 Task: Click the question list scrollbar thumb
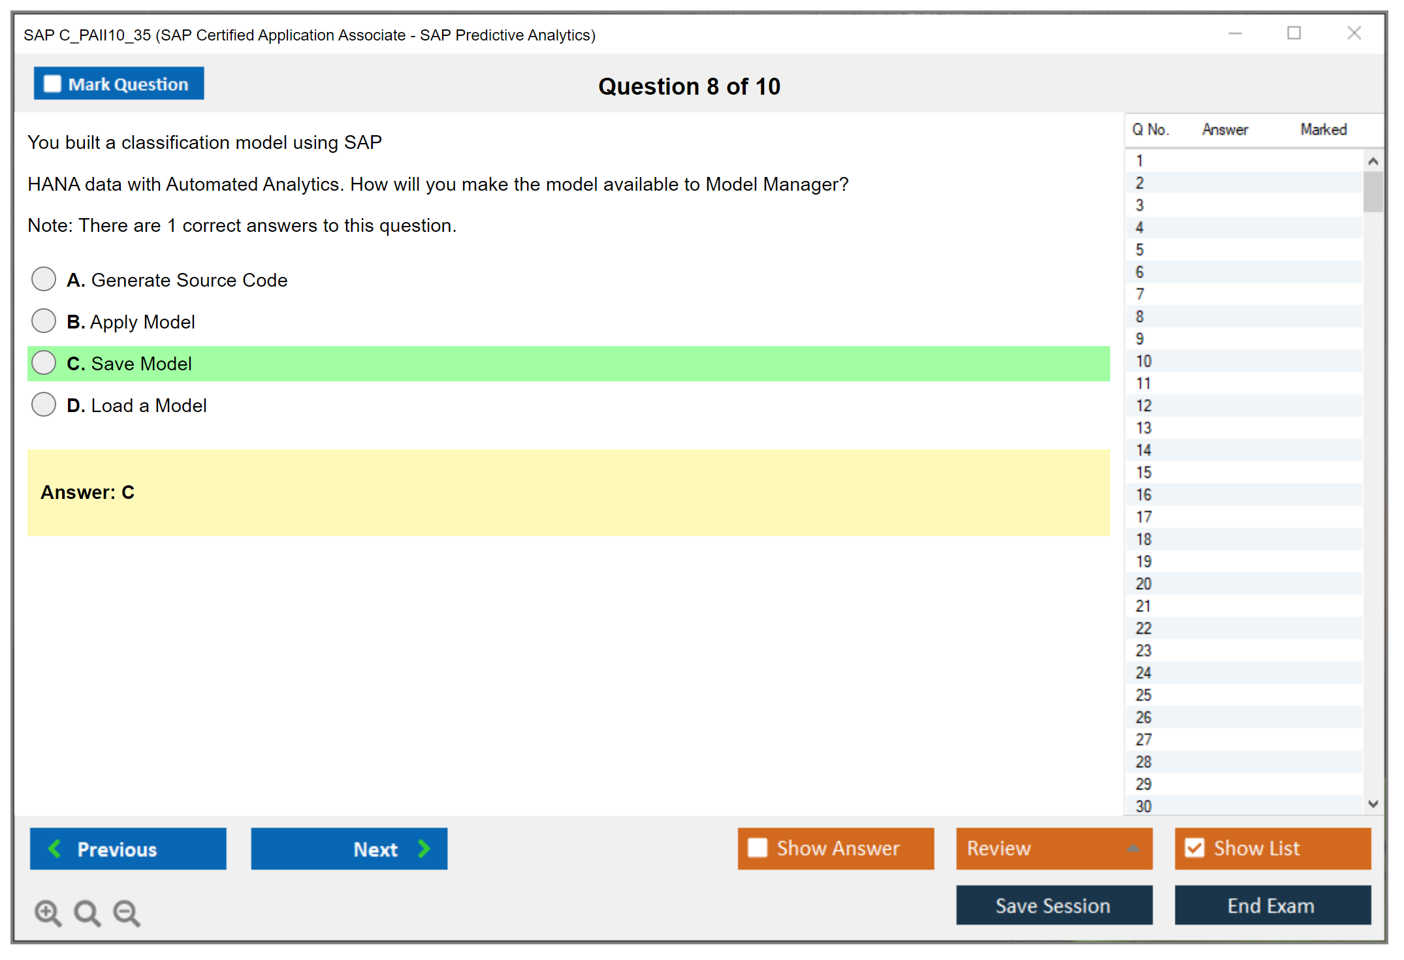point(1373,192)
